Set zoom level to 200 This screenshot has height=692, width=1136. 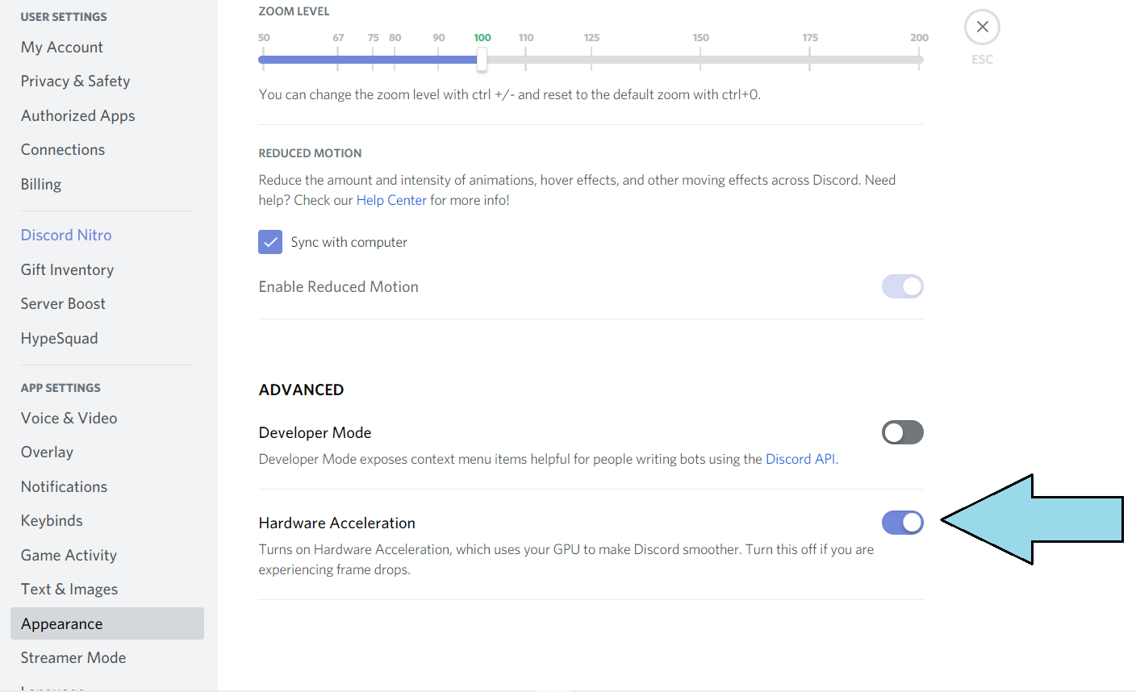(919, 38)
